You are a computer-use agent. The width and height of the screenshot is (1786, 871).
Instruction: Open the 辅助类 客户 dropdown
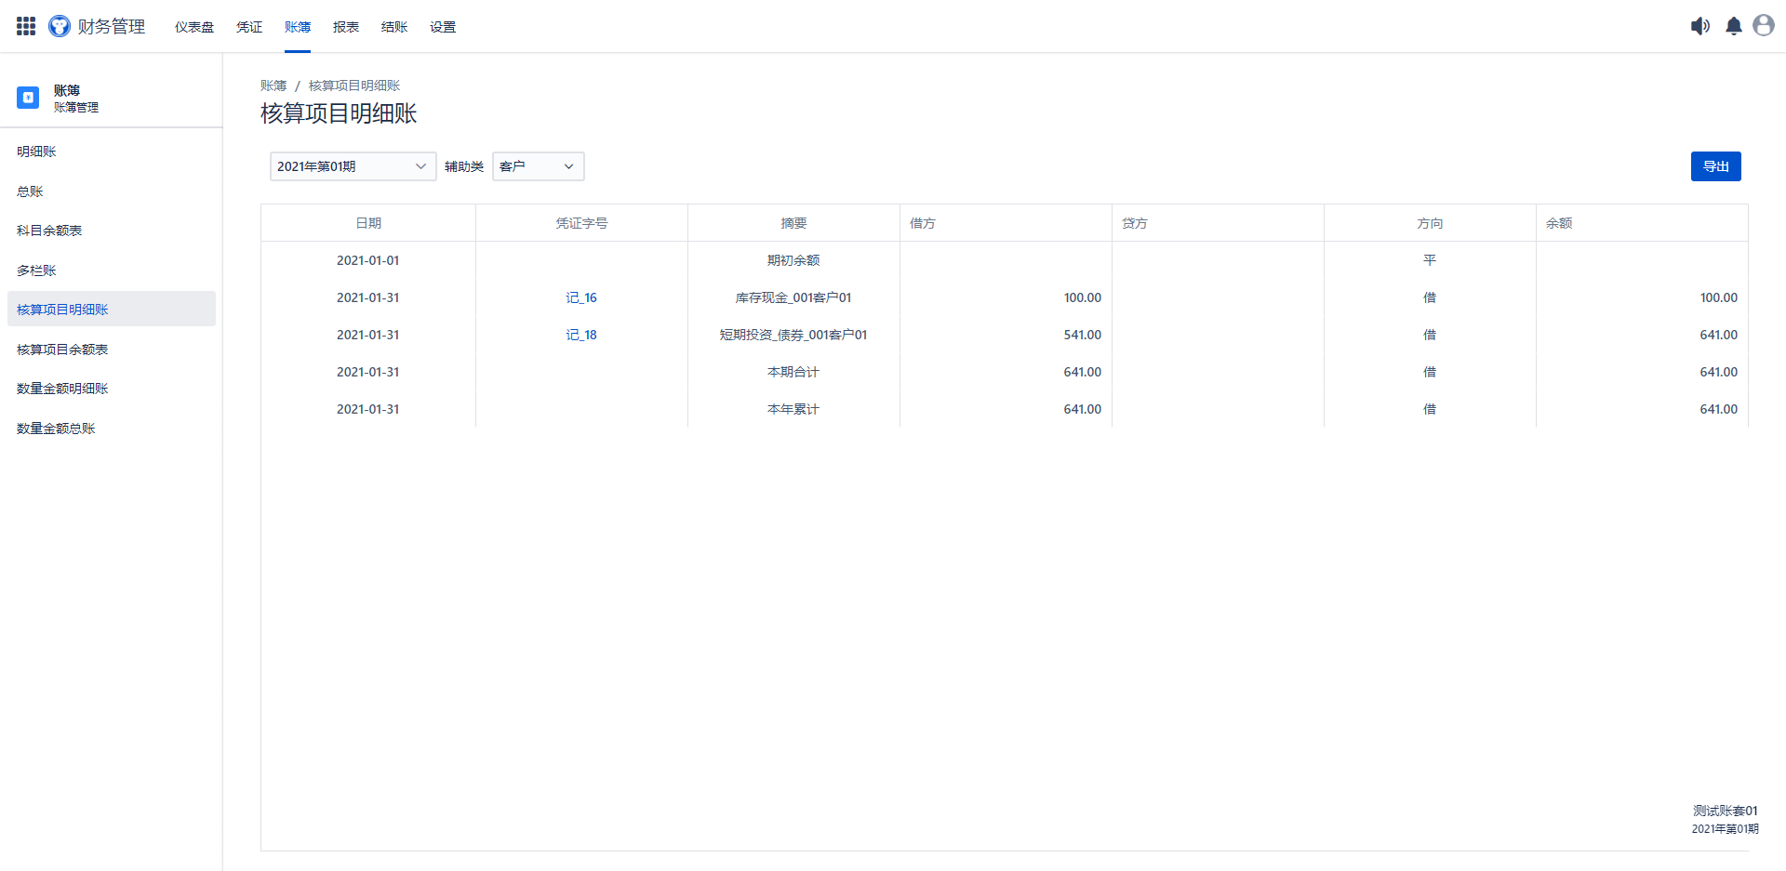coord(538,166)
